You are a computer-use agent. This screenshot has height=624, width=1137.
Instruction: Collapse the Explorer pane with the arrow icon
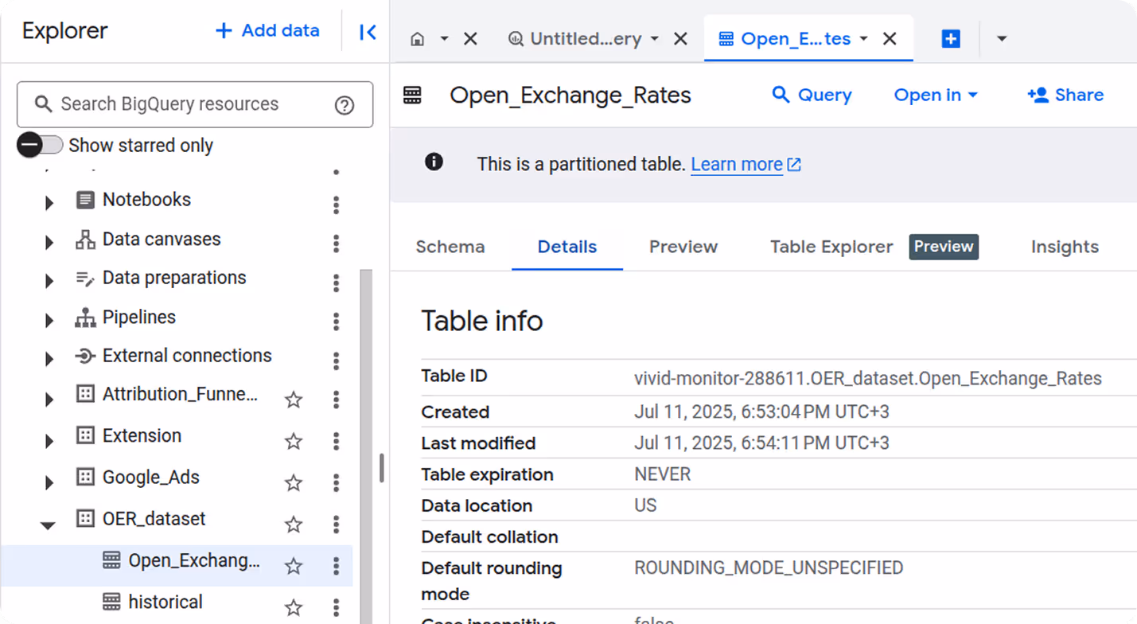(x=368, y=32)
